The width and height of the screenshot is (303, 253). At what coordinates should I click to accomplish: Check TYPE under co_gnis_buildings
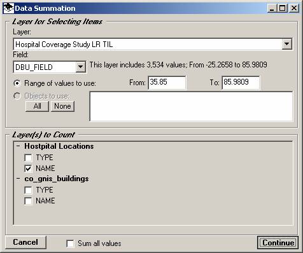tap(28, 190)
